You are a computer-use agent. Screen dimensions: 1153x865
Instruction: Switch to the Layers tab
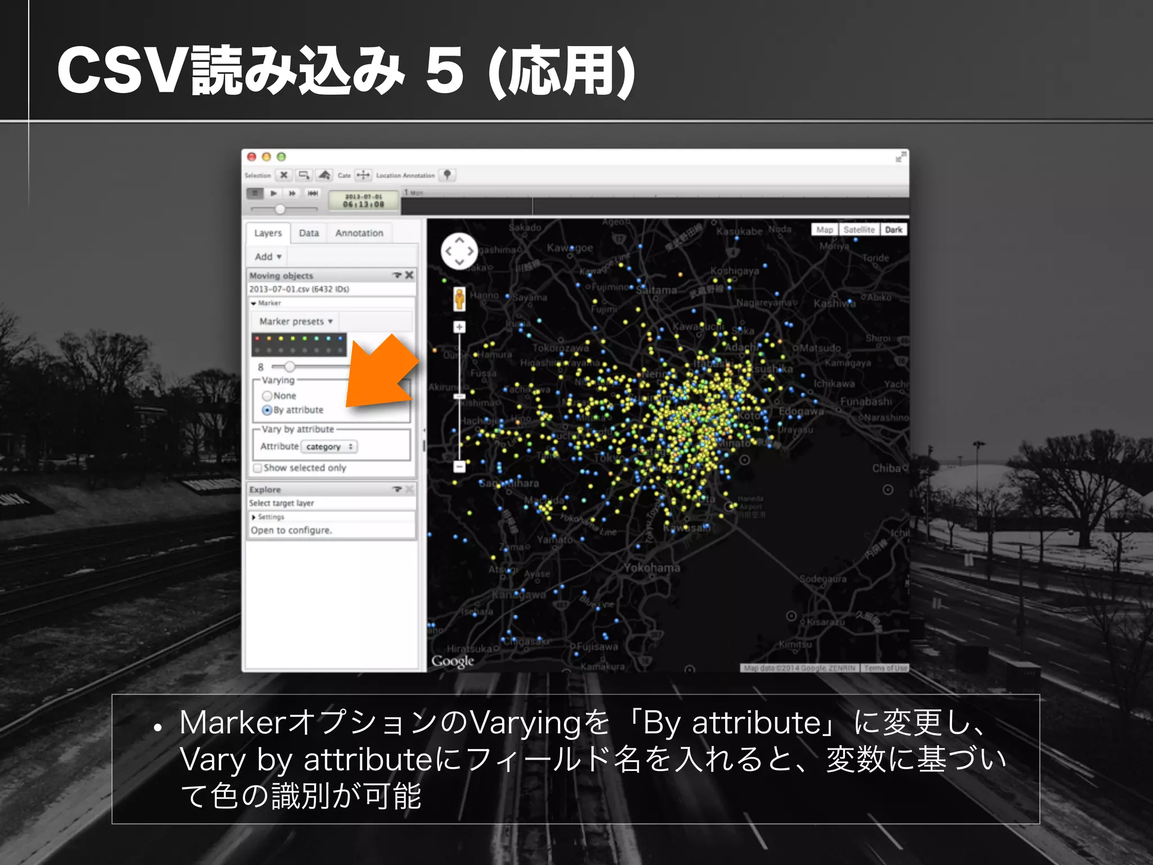click(268, 233)
